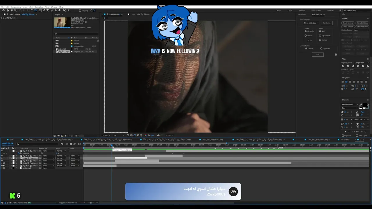Screen dimensions: 372x209
Task: Center paragraph text alignment icon
Action: (x=346, y=82)
